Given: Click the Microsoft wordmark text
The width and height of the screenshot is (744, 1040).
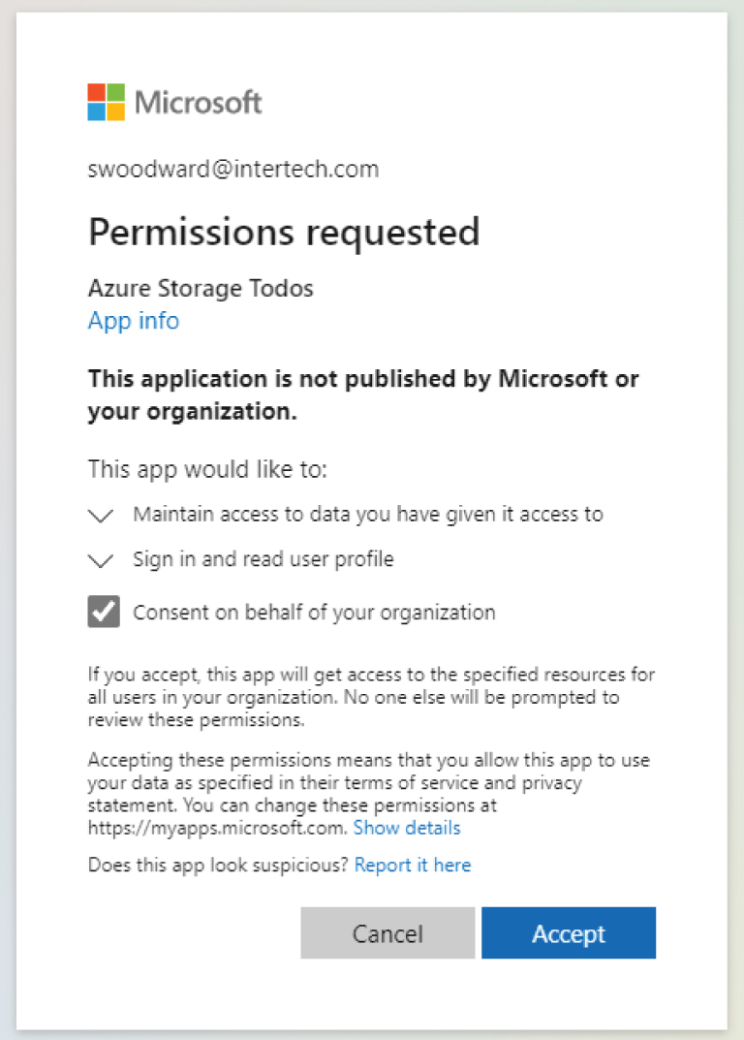Looking at the screenshot, I should click(199, 102).
